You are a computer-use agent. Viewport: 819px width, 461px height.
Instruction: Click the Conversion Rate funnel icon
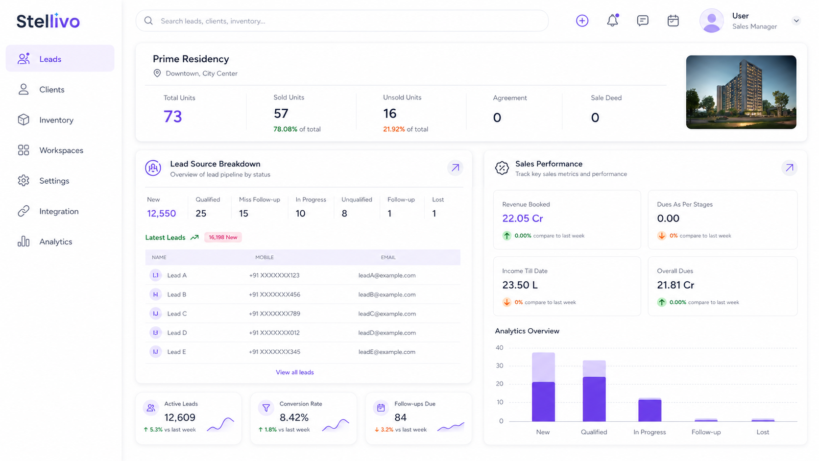click(266, 408)
